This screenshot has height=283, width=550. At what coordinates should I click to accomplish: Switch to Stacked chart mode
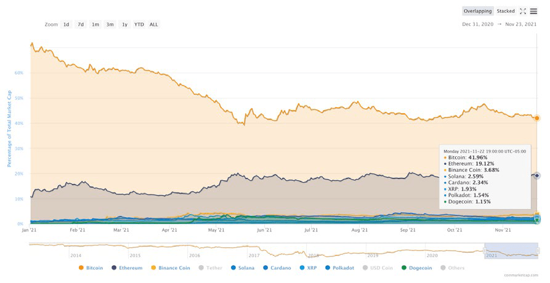coord(506,11)
